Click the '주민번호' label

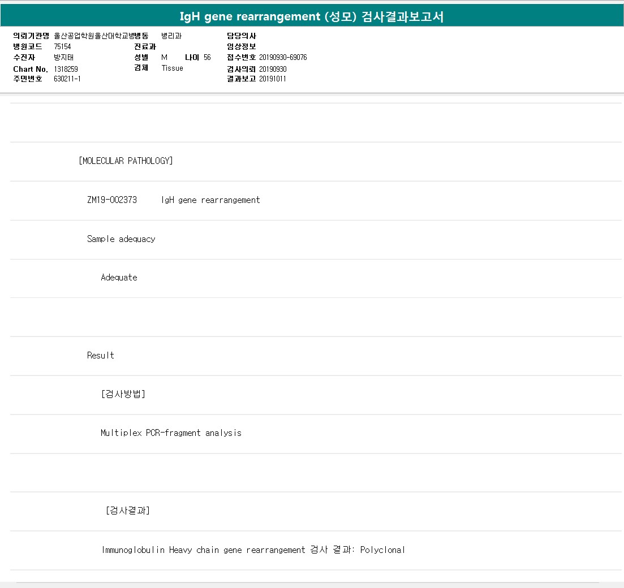coord(28,79)
